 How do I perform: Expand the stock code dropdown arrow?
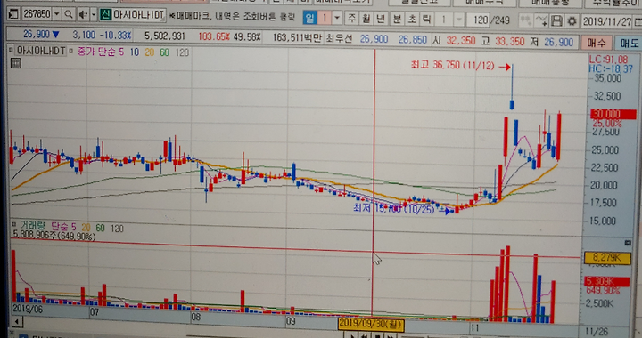[x=56, y=15]
